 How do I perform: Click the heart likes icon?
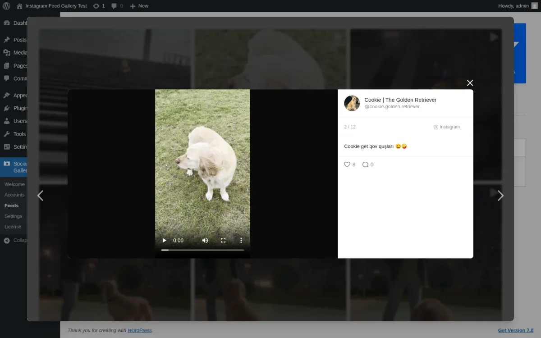click(347, 164)
